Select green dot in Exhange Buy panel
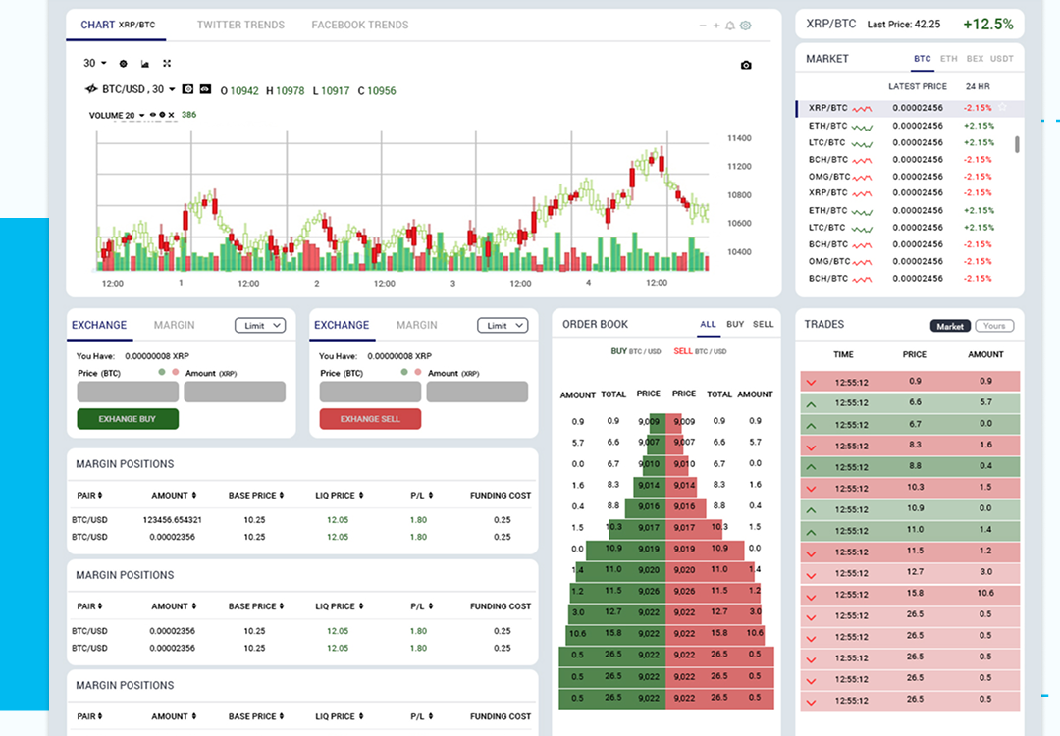 pos(162,372)
